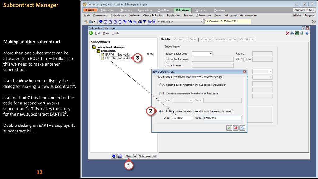This screenshot has height=179, width=318.
Task: Open help in New Subcontract dialog
Action: click(242, 128)
